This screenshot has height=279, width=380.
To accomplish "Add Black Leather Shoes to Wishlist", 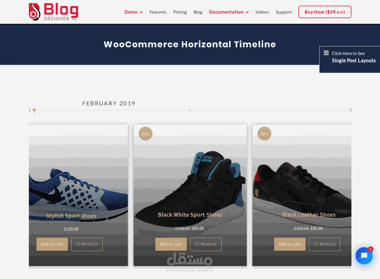I will pos(324,244).
